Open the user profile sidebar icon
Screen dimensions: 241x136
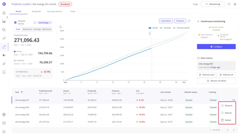click(x=4, y=132)
